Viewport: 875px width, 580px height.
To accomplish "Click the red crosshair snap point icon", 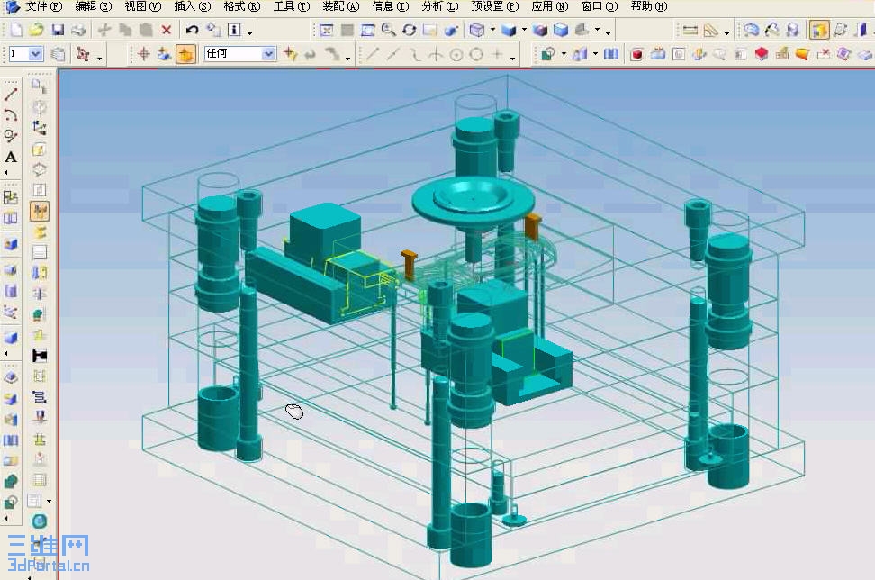I will 143,54.
